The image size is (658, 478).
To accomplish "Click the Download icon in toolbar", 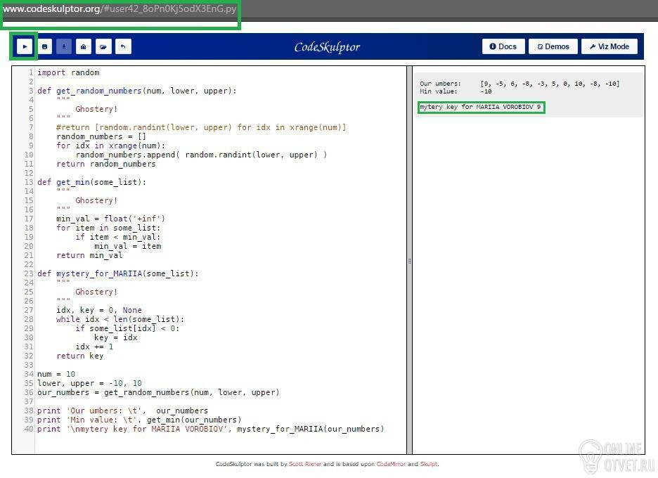I will pyautogui.click(x=64, y=46).
